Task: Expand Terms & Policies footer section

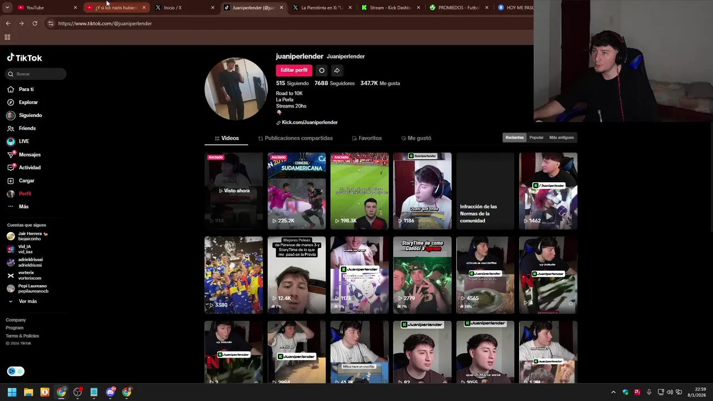Action: click(x=22, y=336)
